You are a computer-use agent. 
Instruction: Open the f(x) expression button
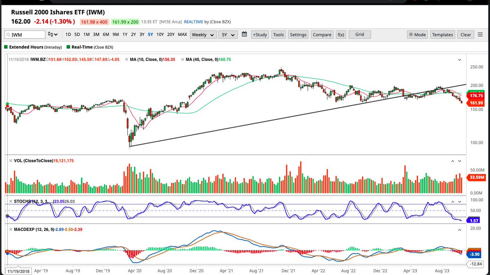coord(341,35)
